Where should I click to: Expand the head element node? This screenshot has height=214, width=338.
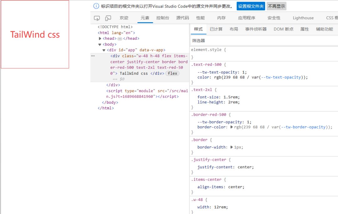(x=100, y=39)
